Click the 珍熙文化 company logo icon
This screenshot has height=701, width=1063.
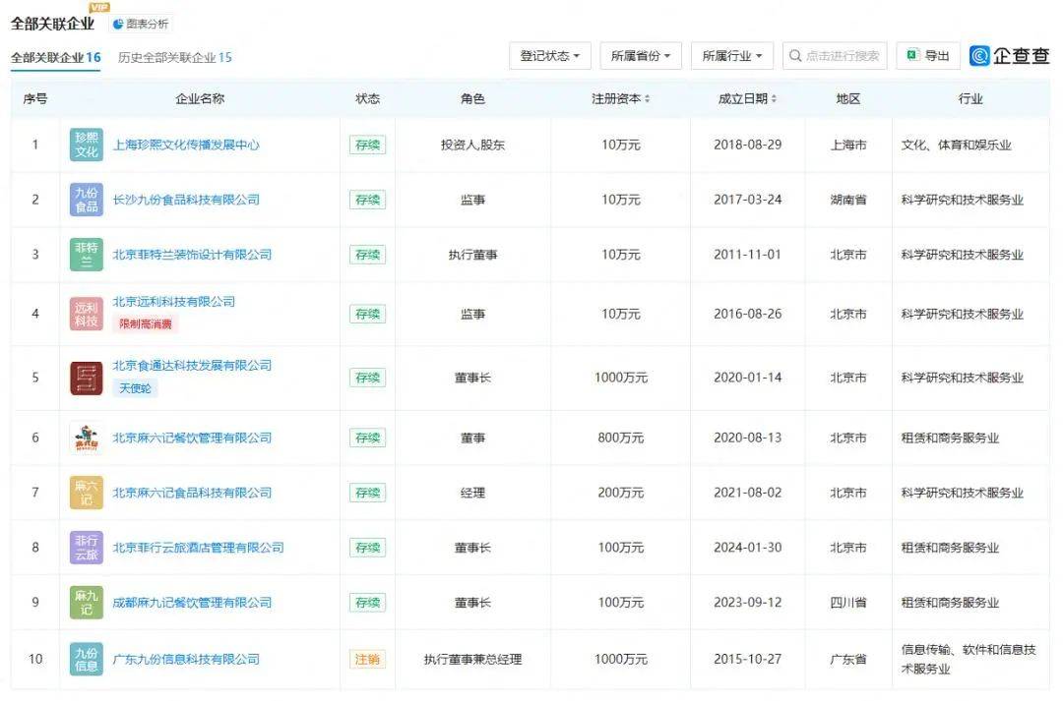[x=86, y=145]
